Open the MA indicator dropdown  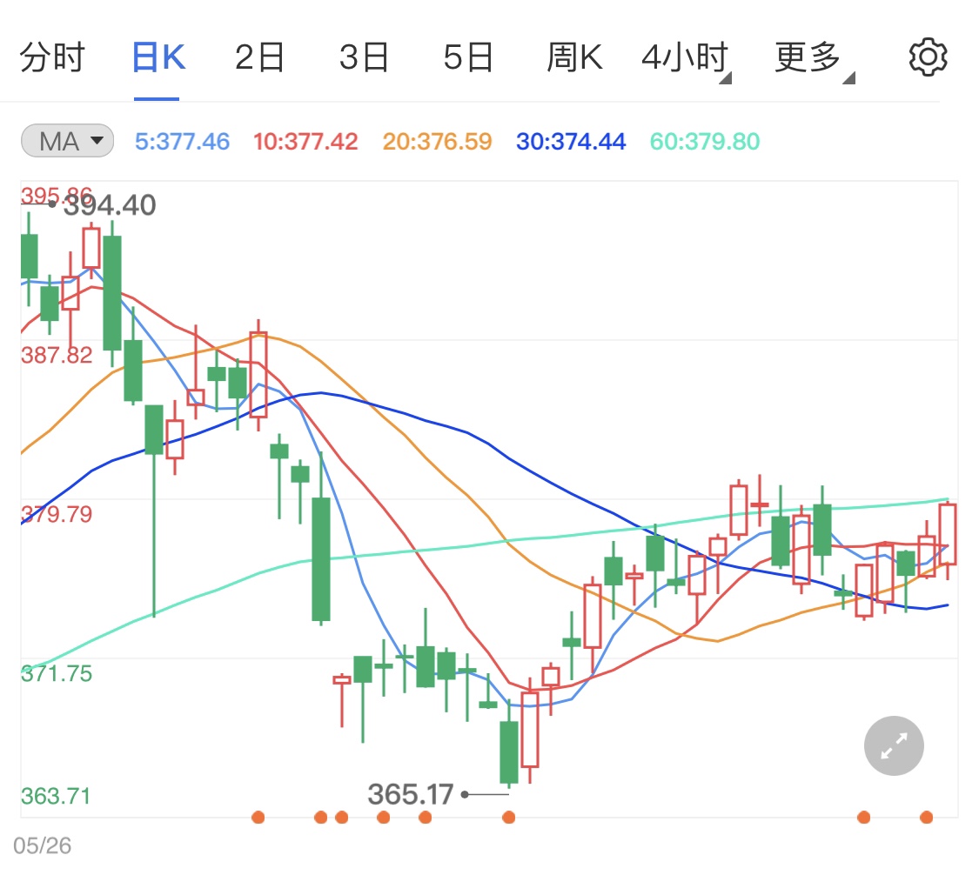click(x=66, y=141)
